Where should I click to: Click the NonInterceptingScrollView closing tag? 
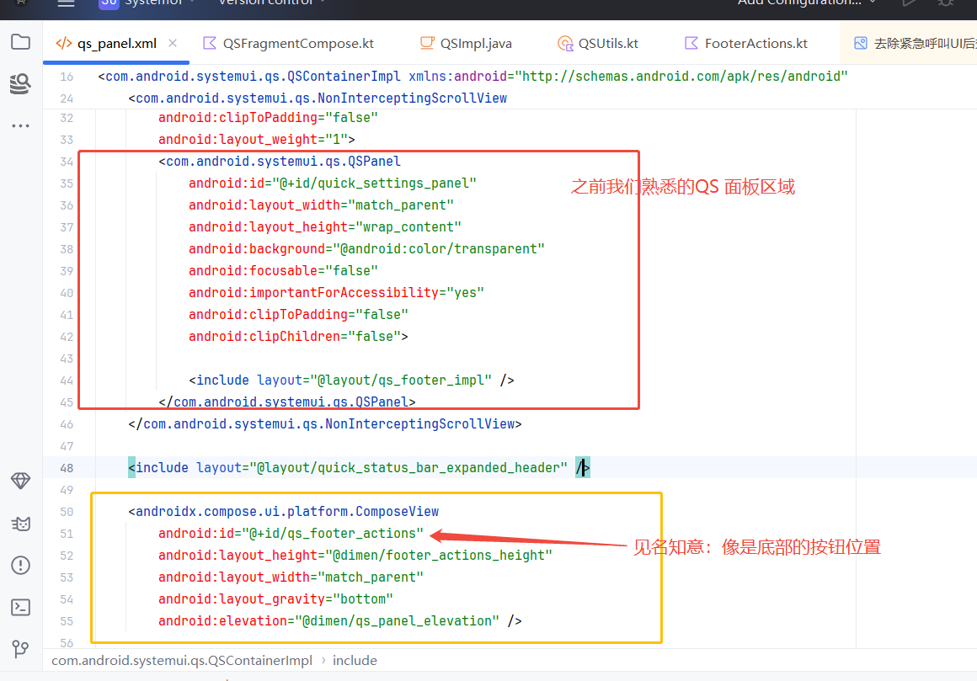[x=324, y=424]
